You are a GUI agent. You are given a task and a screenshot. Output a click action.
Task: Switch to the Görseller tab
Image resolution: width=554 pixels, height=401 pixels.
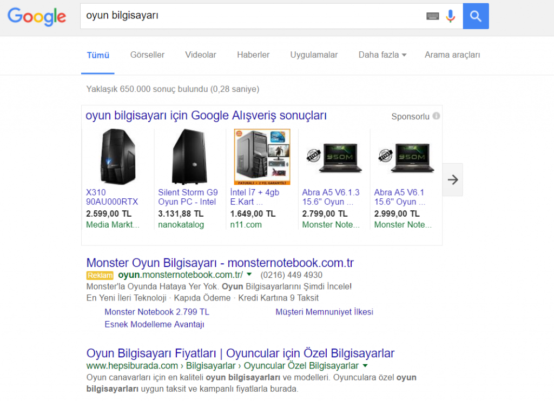[147, 55]
